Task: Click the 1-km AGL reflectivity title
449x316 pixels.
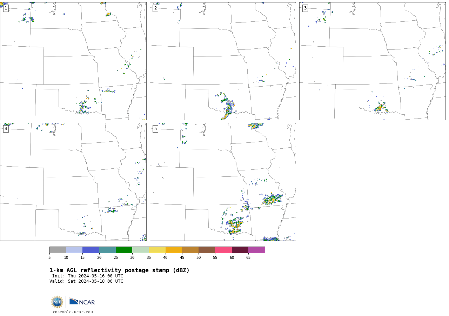Action: 119,270
